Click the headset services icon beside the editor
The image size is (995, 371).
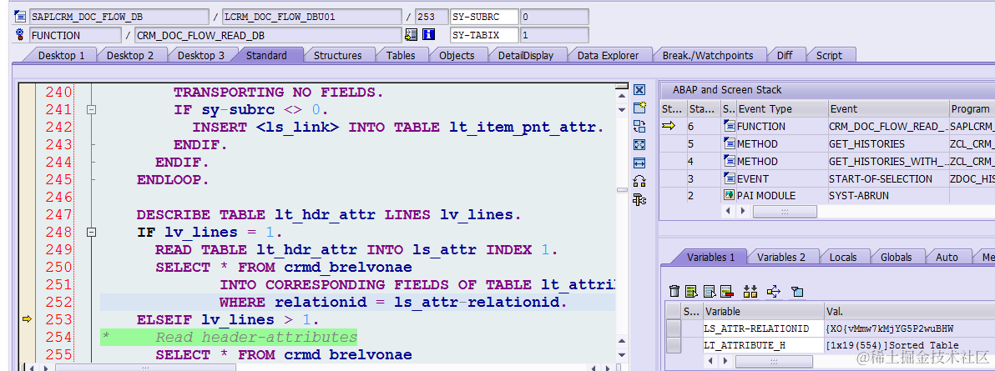639,182
